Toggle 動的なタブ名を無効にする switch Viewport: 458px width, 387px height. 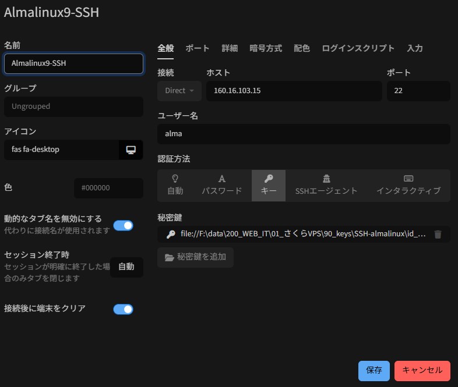123,225
